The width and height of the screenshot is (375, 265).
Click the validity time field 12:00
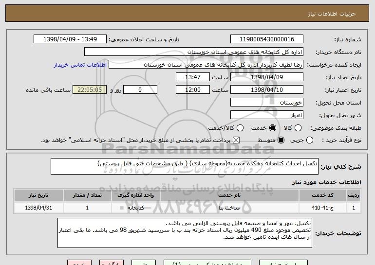[193, 90]
